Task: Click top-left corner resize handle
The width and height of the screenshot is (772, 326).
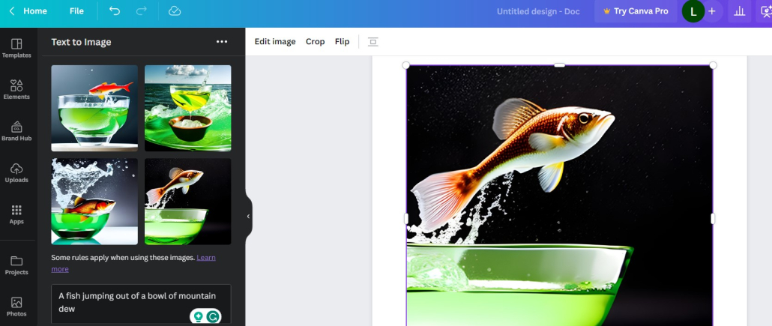Action: 406,65
